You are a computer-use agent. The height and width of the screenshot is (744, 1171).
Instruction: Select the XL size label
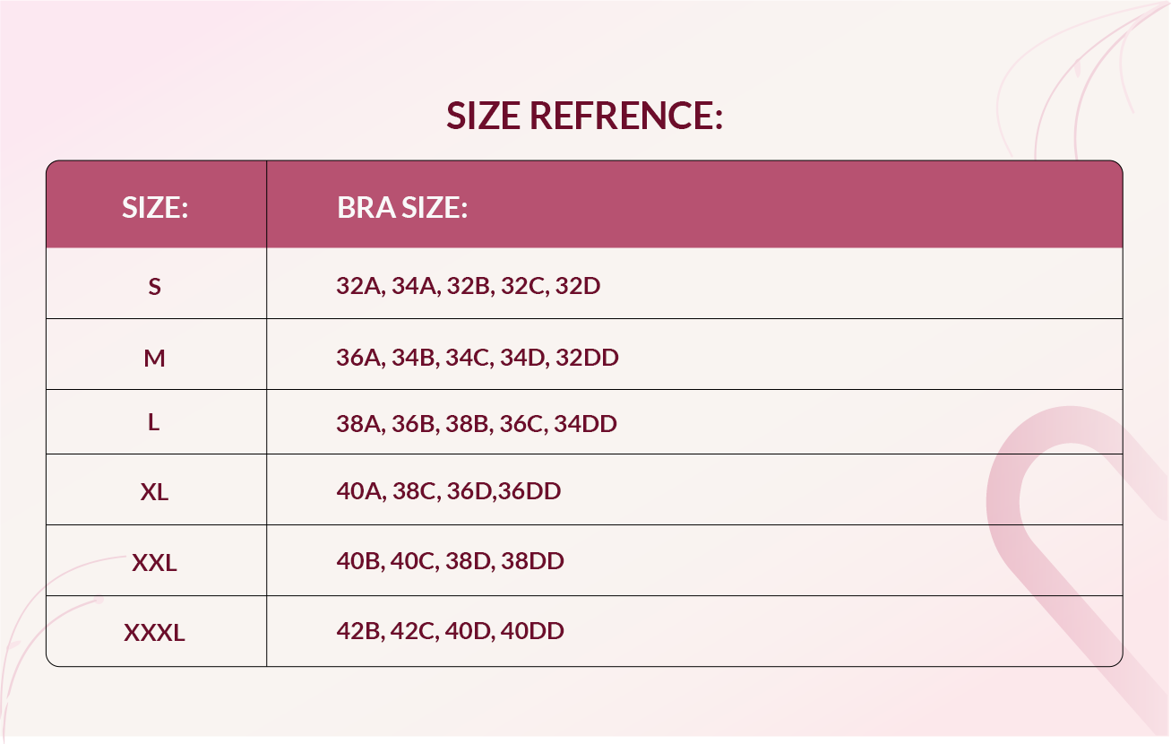(154, 492)
